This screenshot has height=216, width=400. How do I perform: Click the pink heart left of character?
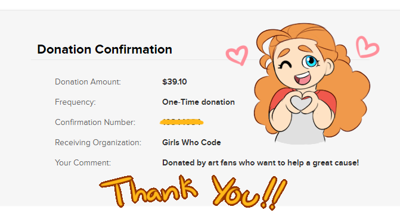237,55
